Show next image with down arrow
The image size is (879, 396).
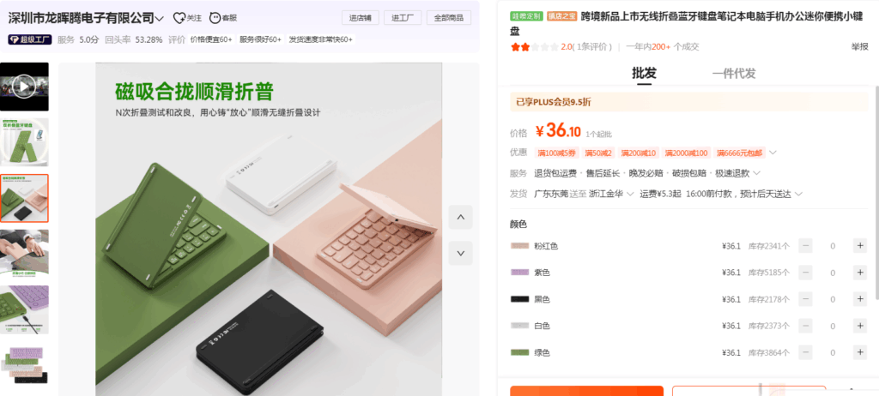[x=461, y=253]
